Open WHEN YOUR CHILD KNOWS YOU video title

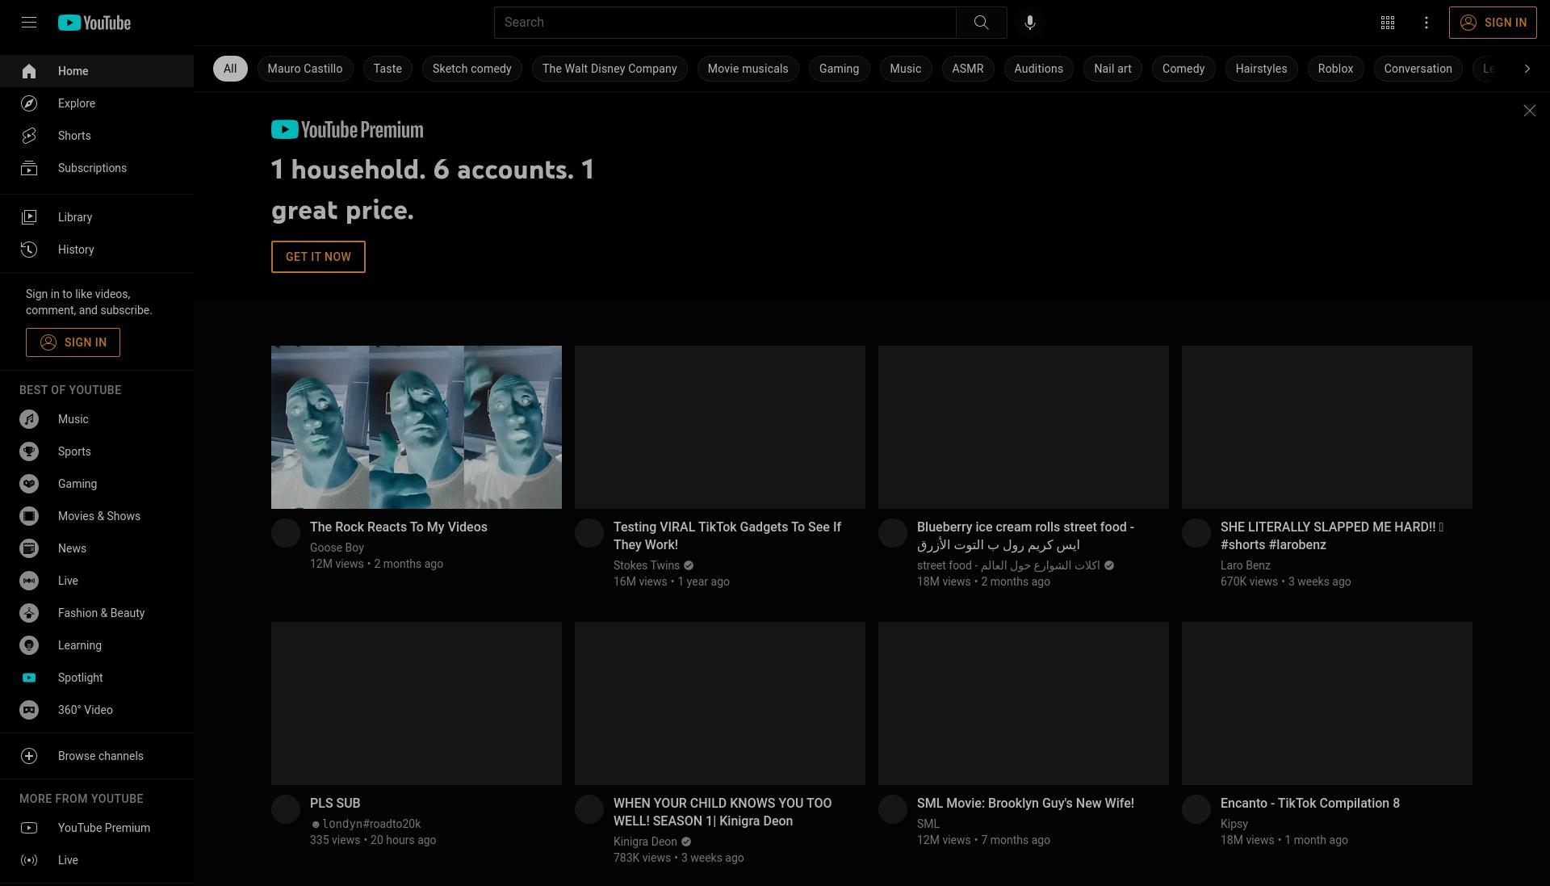click(723, 812)
